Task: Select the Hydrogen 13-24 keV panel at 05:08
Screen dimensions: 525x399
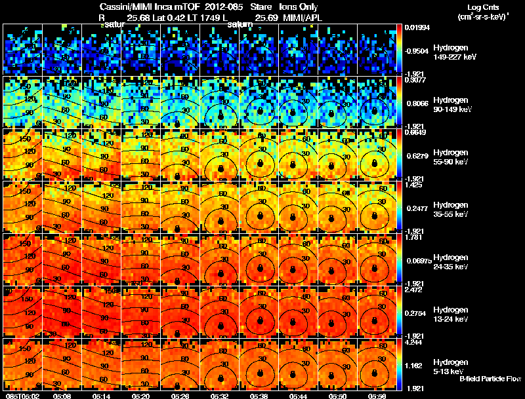Action: click(62, 311)
